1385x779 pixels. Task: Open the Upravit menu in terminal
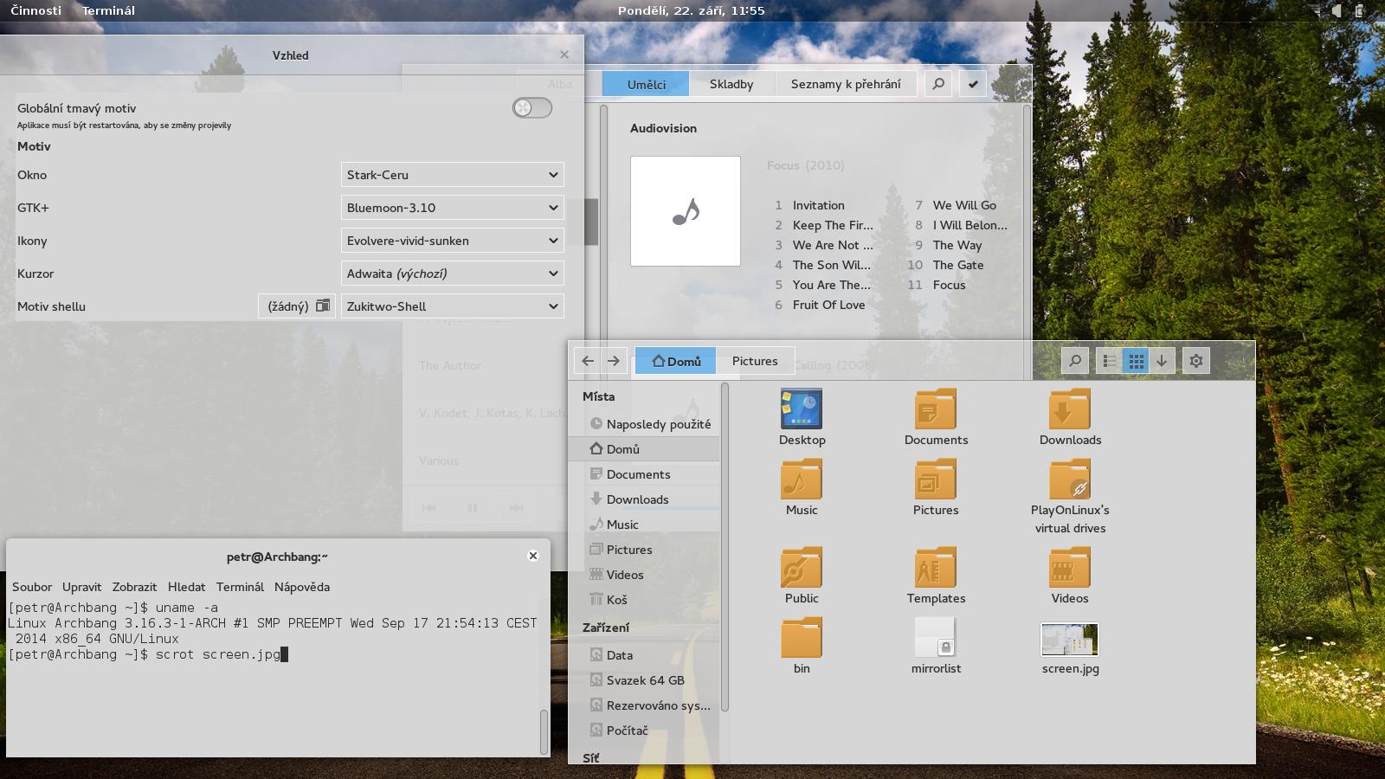pyautogui.click(x=82, y=587)
